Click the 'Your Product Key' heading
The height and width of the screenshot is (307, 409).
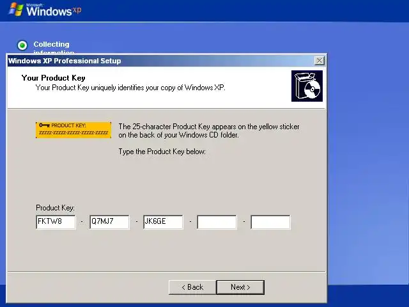click(x=54, y=78)
